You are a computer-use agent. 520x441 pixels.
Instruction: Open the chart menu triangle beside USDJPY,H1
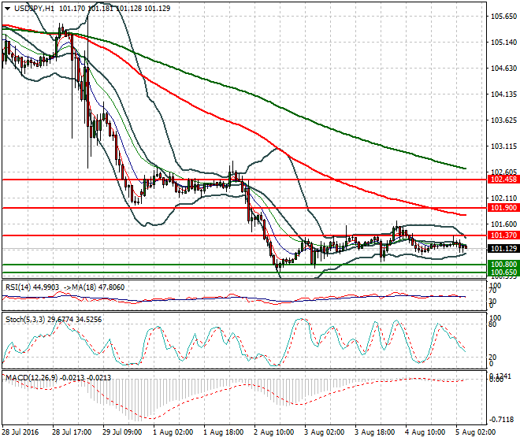coord(7,9)
